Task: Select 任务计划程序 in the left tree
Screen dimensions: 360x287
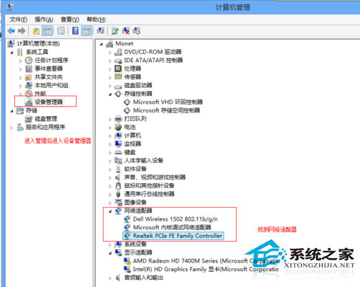Action: (x=51, y=61)
